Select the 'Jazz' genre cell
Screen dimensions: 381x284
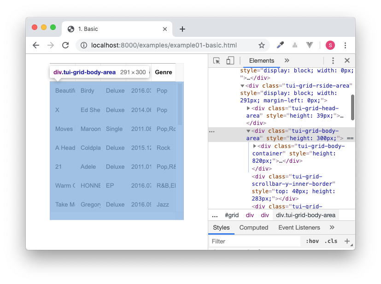163,205
